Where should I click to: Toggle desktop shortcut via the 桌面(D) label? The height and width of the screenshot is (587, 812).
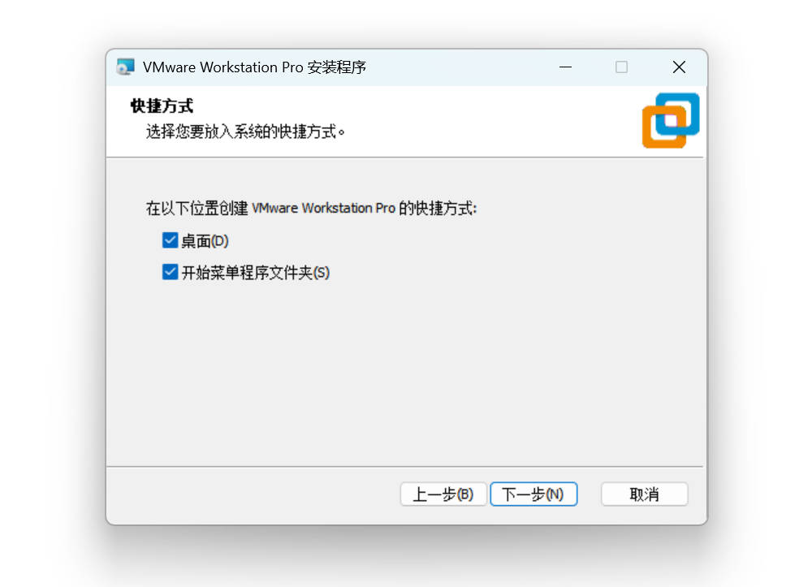point(205,240)
